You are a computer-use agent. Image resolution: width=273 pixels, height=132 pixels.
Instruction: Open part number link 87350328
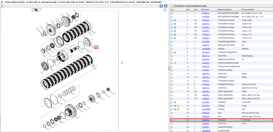206,113
